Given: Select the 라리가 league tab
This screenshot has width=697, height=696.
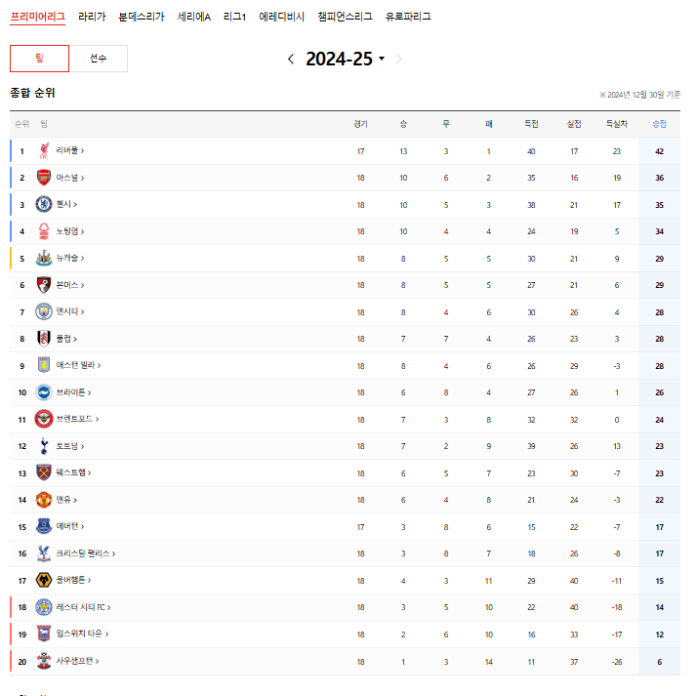Looking at the screenshot, I should pos(92,17).
